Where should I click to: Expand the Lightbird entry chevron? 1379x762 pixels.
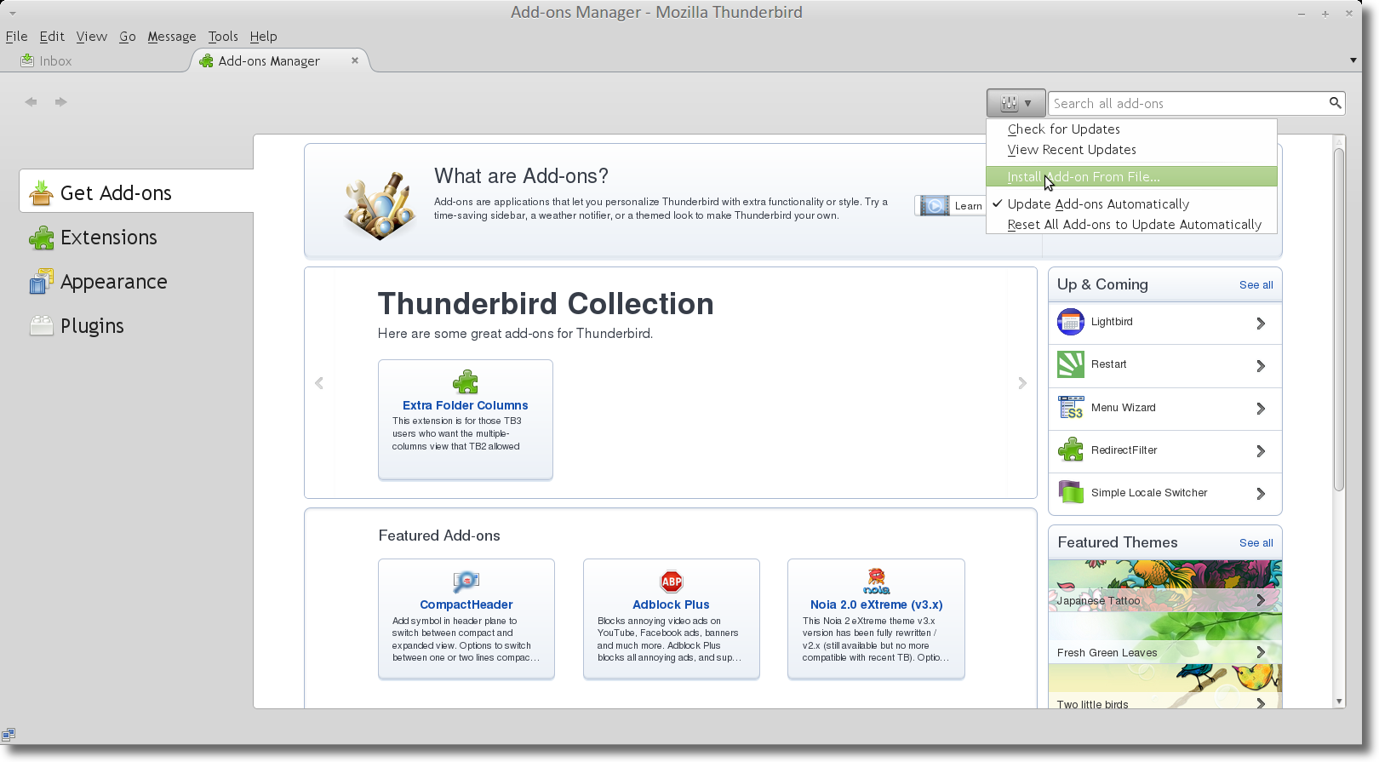click(1261, 324)
